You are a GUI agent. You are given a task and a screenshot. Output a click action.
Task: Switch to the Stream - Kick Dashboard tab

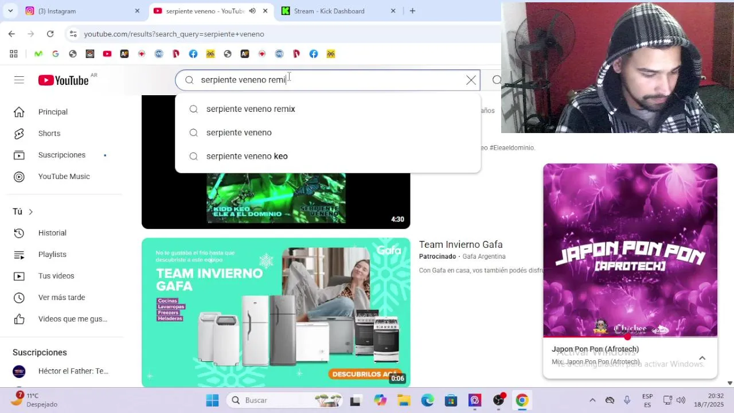coord(338,11)
